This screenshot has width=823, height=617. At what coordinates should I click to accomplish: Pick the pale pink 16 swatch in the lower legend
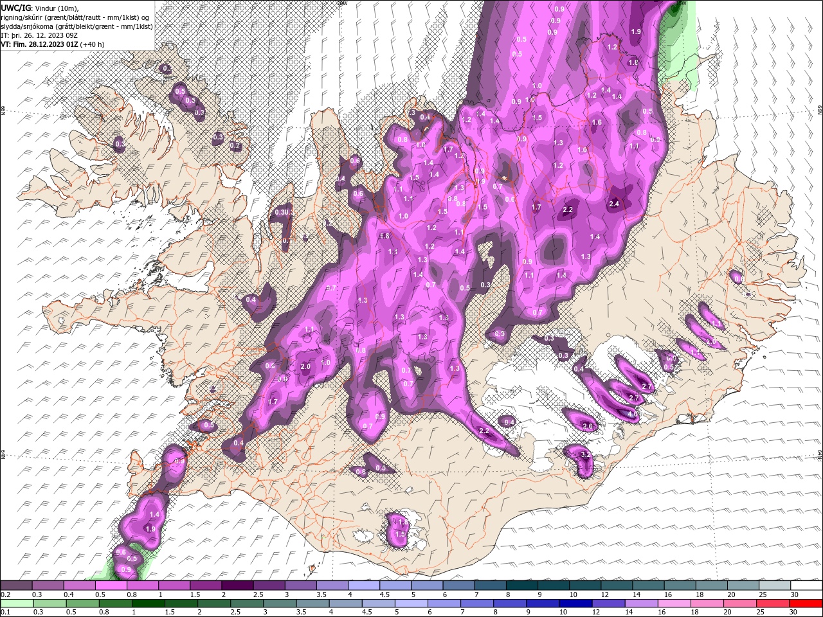[674, 603]
